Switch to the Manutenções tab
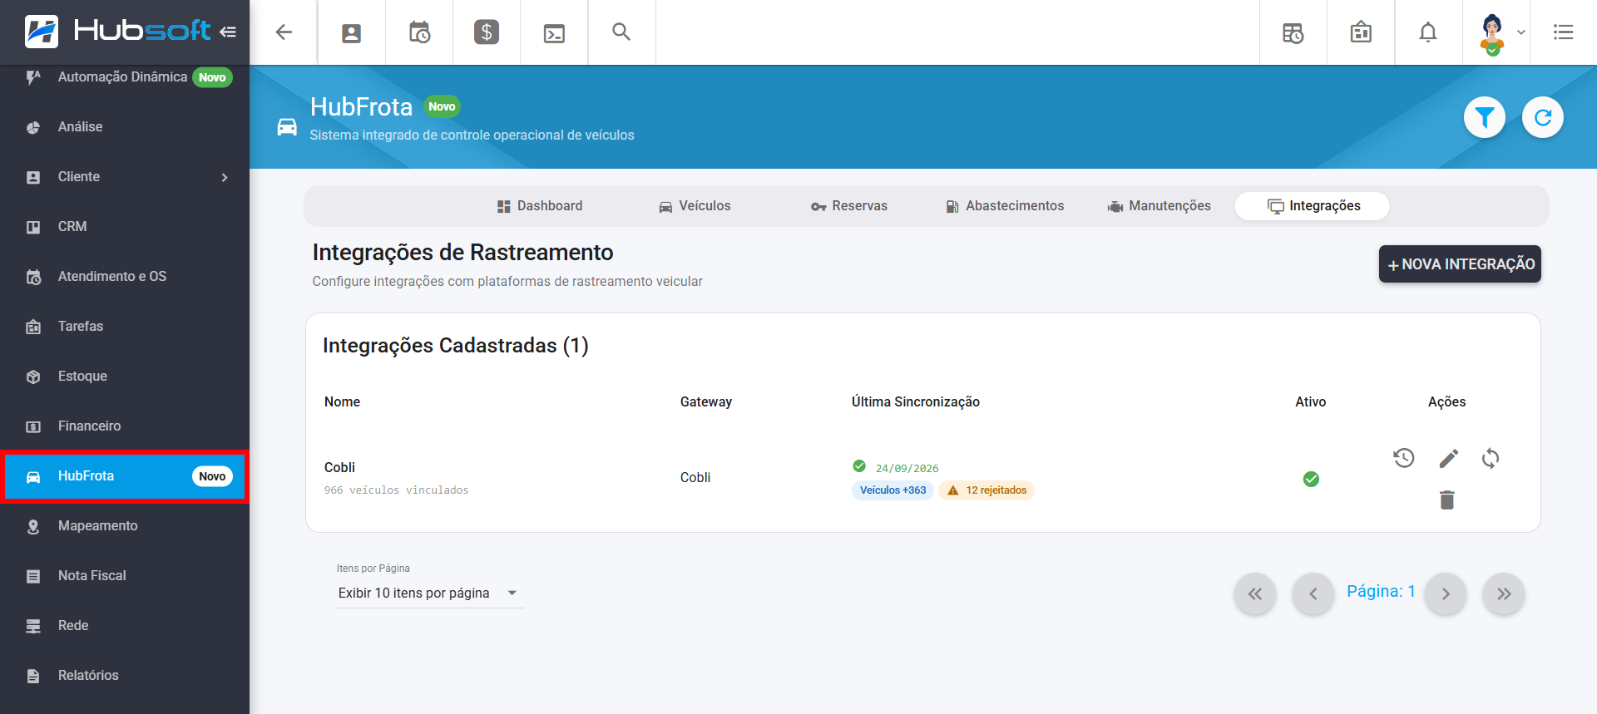The width and height of the screenshot is (1597, 714). click(x=1159, y=206)
